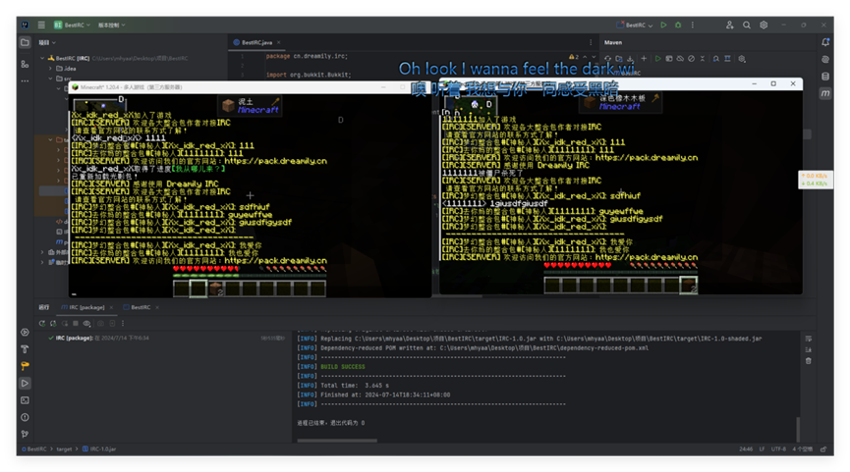Select the .idea folder in project tree
This screenshot has width=850, height=472.
tap(67, 69)
